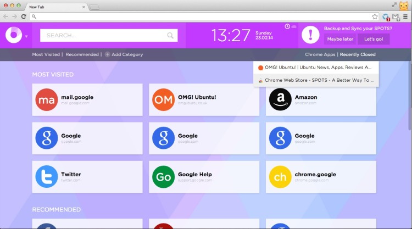Dismiss sync with Maybe later
This screenshot has height=229, width=412.
click(340, 39)
